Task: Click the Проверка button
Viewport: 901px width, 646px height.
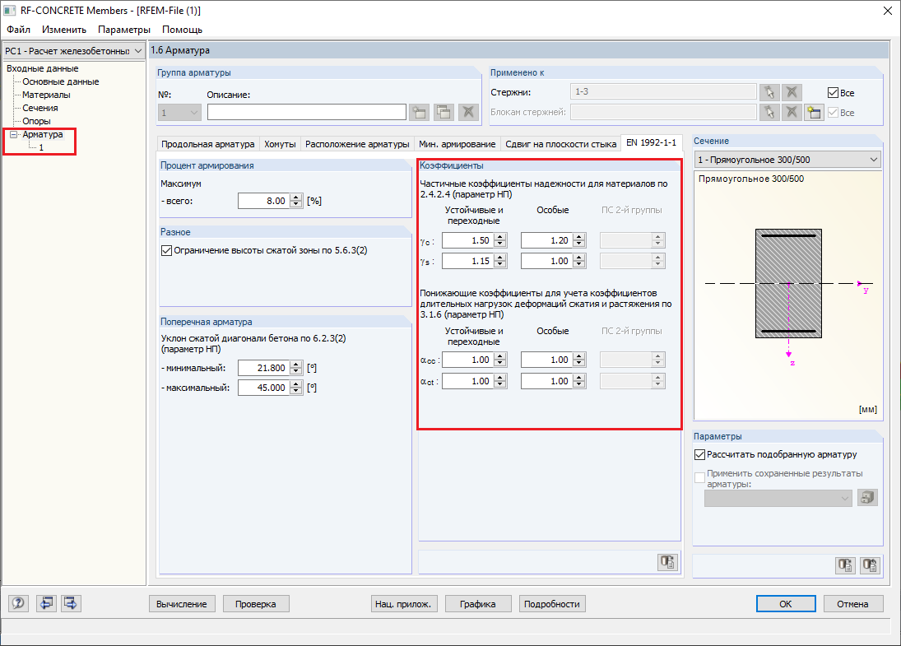Action: click(x=256, y=604)
